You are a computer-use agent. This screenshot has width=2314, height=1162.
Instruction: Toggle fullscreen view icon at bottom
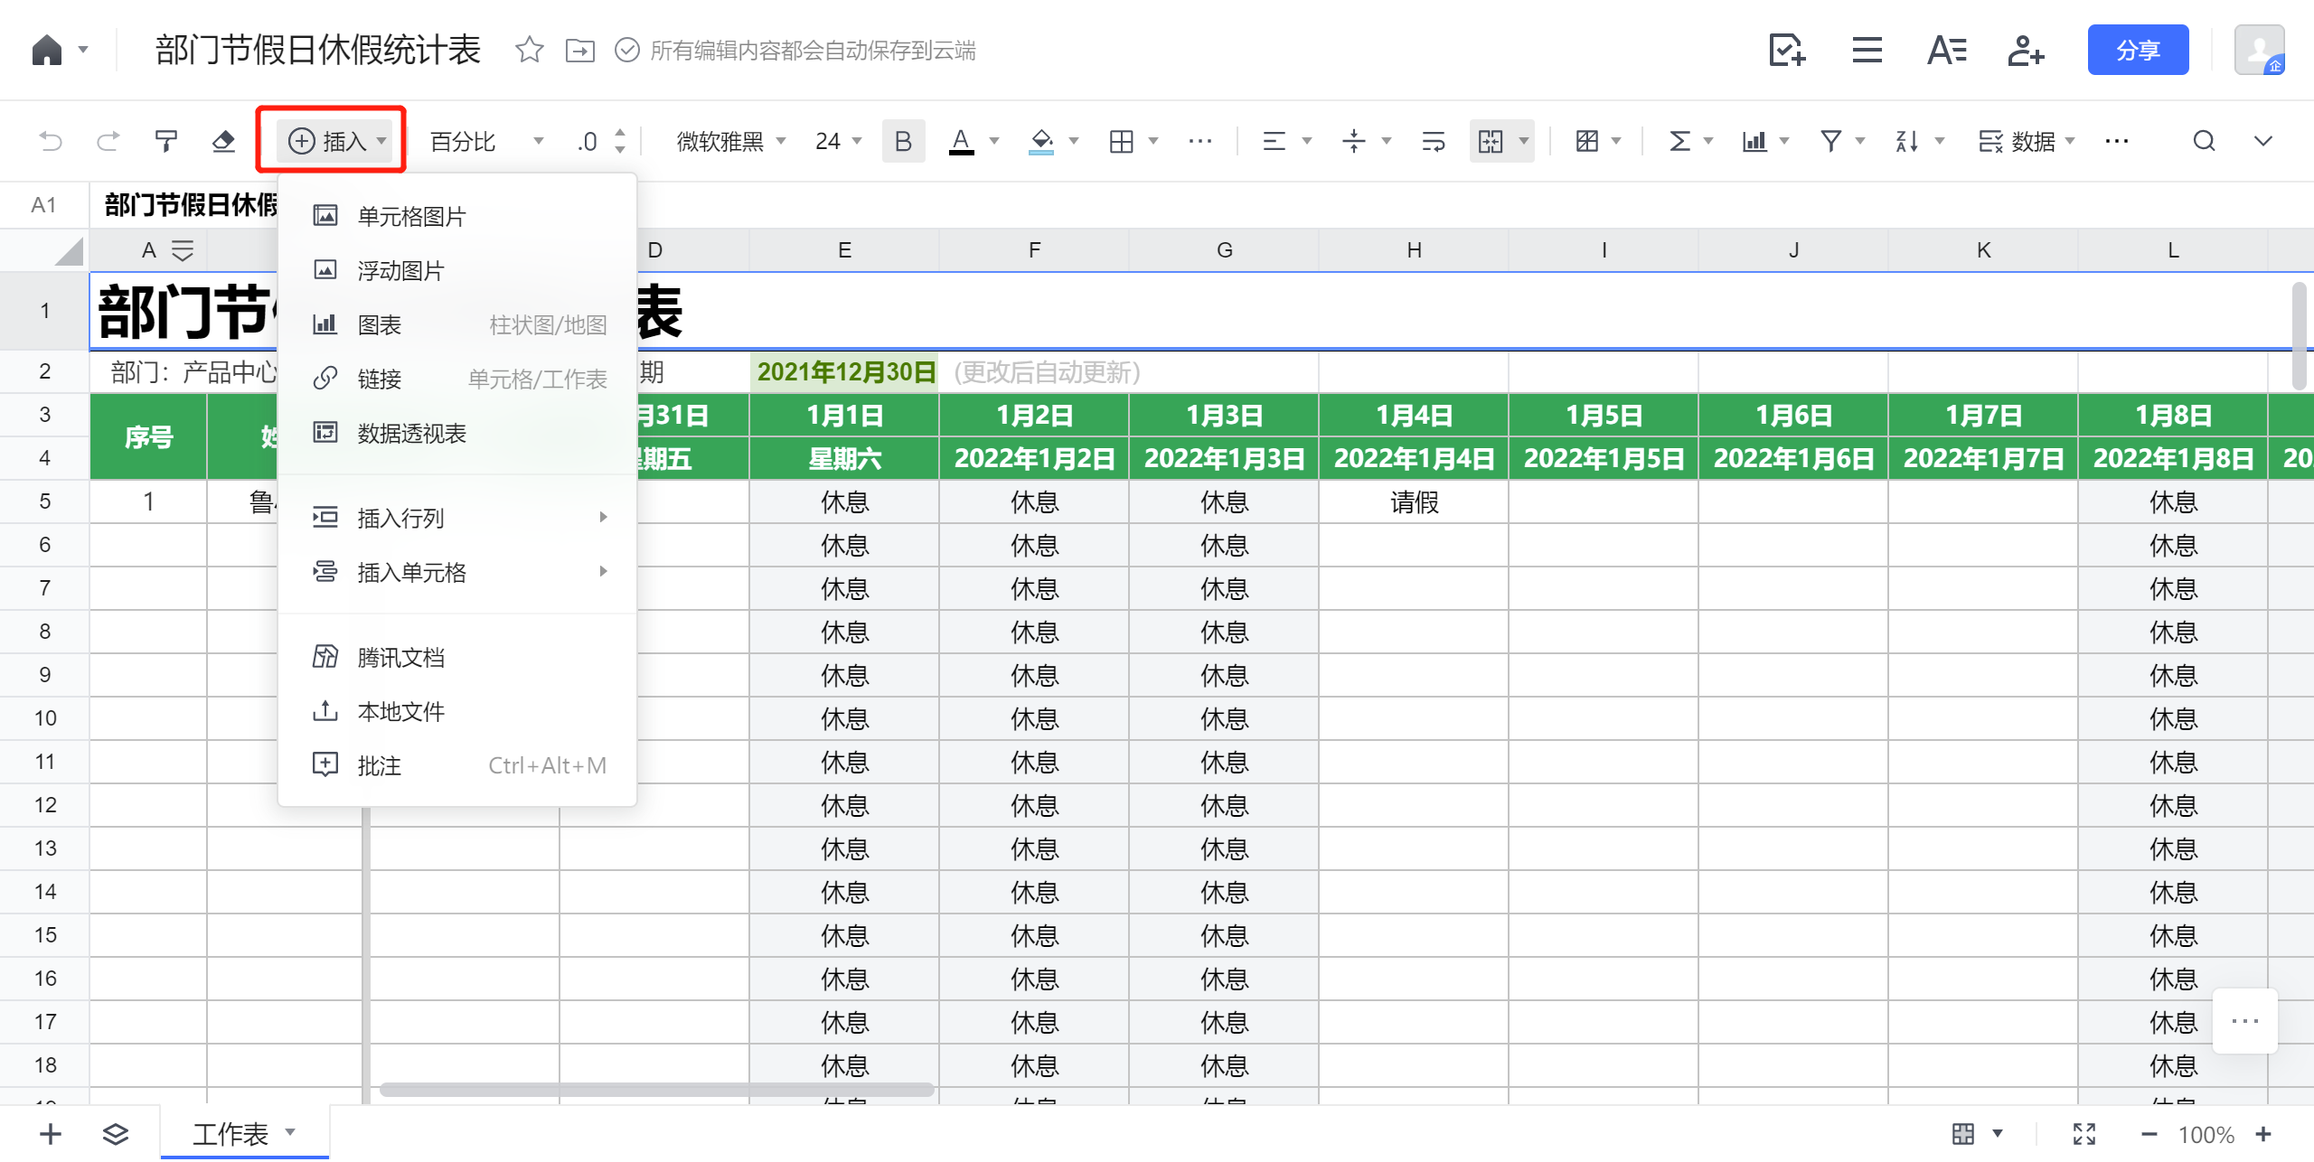[2084, 1133]
